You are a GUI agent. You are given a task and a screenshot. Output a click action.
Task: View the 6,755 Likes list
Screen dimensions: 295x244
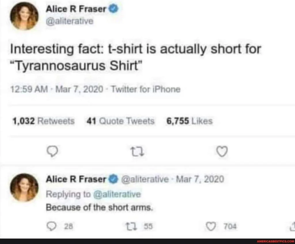click(x=190, y=121)
